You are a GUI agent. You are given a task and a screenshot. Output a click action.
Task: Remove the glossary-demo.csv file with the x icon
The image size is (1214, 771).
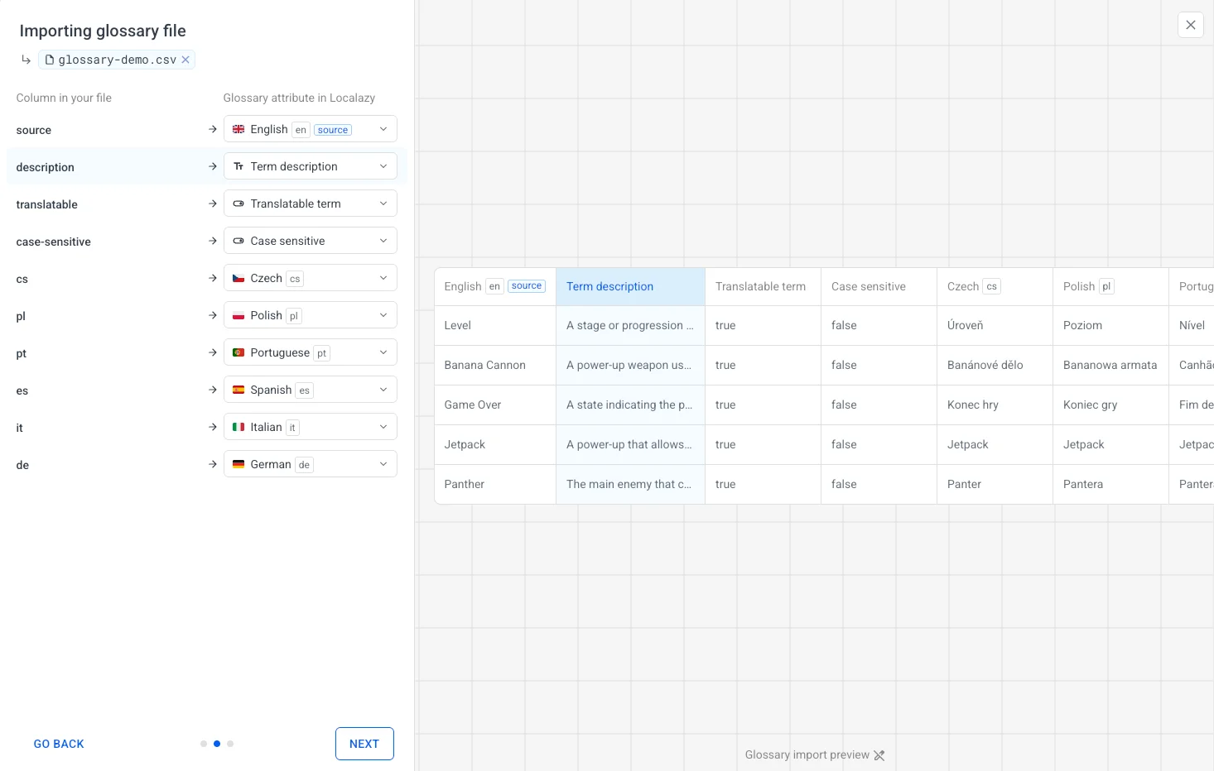click(185, 60)
